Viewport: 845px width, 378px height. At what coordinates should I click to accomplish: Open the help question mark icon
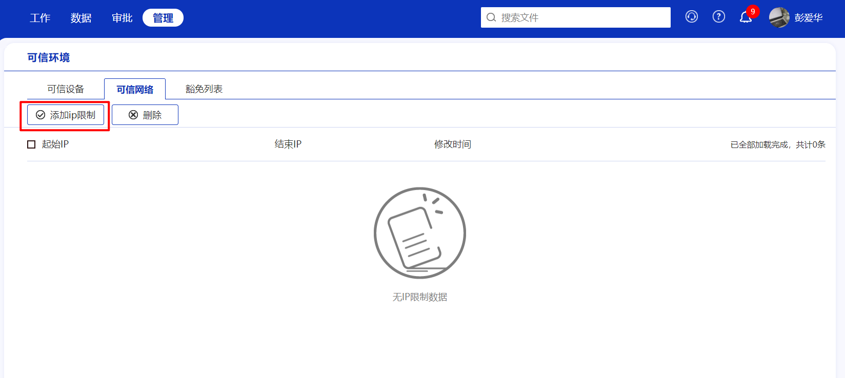719,17
